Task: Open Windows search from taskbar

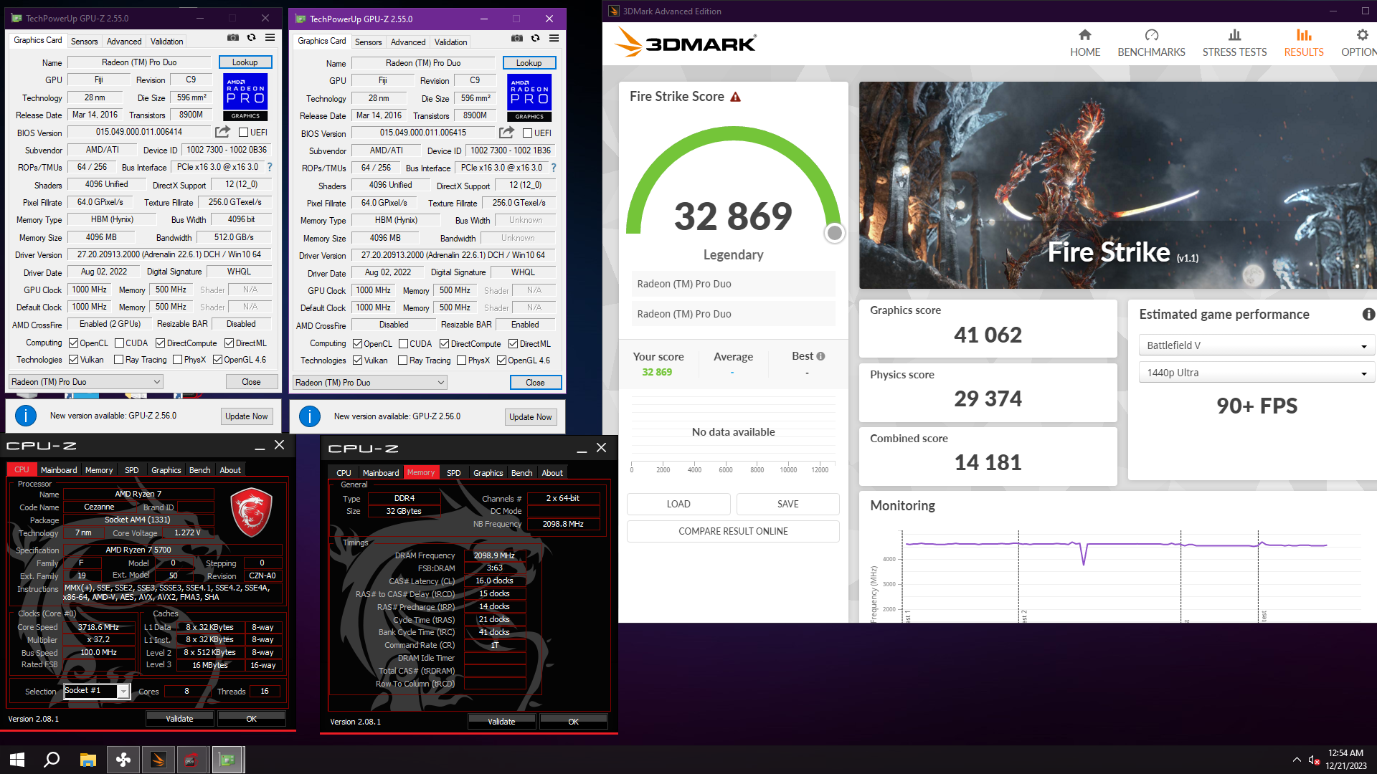Action: (52, 760)
